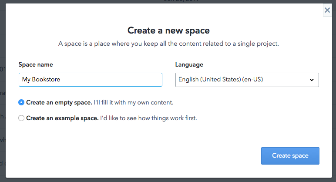
Task: Click 'I'll fill it with my own content.' text
Action: (133, 102)
